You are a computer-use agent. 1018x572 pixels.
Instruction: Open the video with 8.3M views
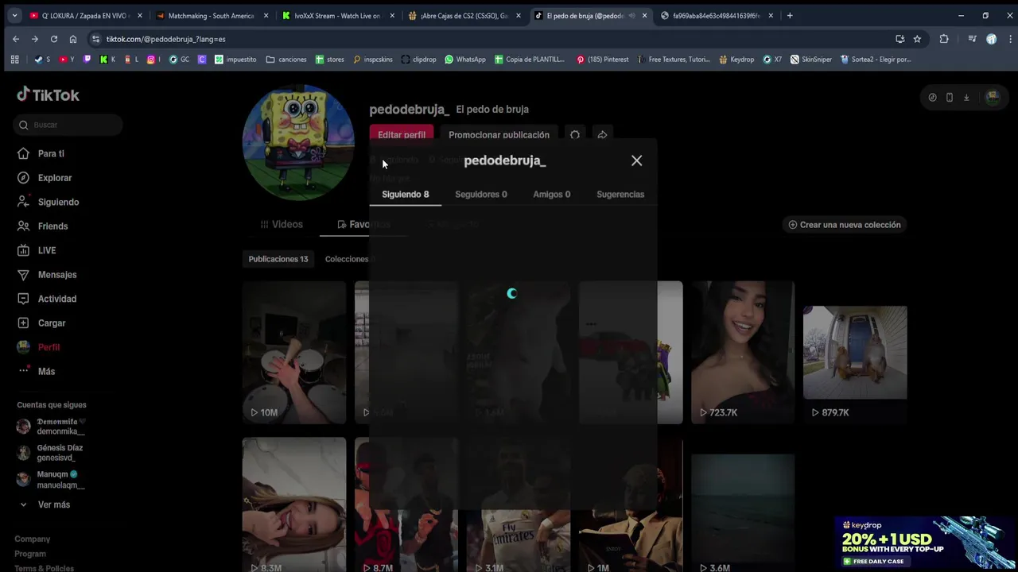point(294,504)
